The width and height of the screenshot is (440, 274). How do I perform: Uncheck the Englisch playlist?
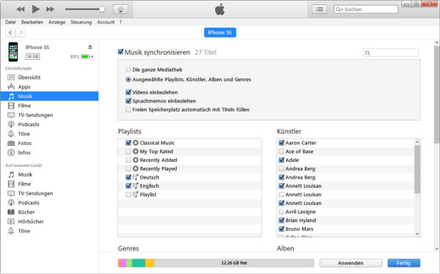coord(128,186)
